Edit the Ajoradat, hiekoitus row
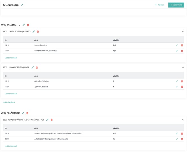 pyautogui.click(x=177, y=81)
